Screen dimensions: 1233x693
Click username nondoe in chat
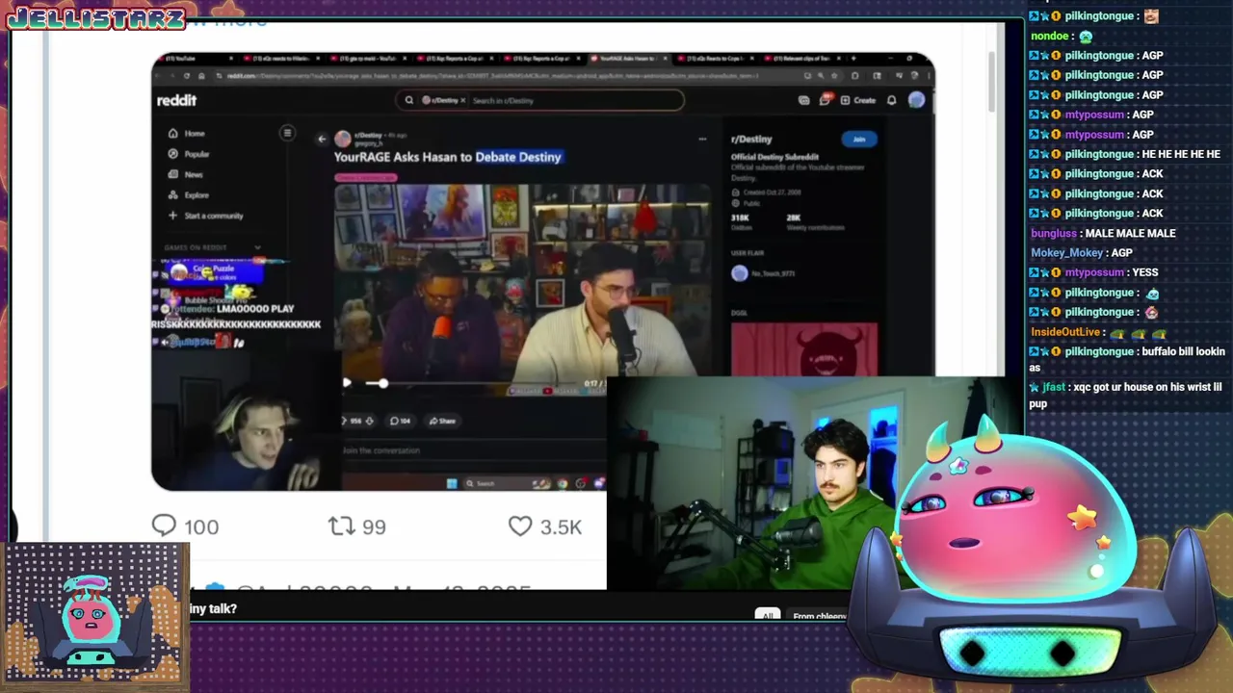(1049, 36)
